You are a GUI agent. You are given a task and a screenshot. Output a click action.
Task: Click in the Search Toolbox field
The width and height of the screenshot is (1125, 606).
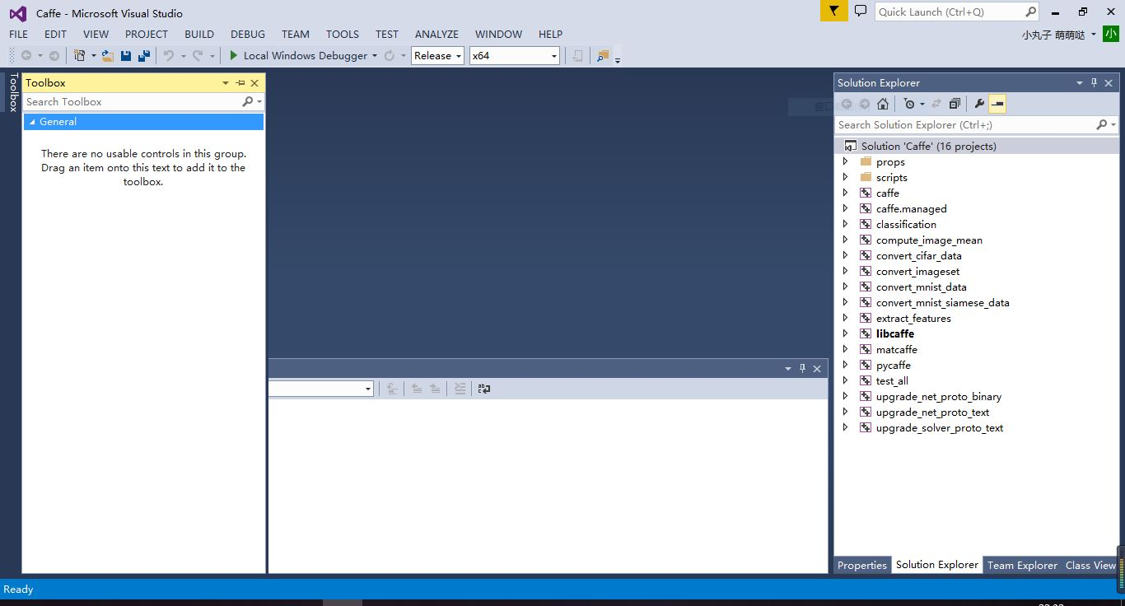click(132, 101)
